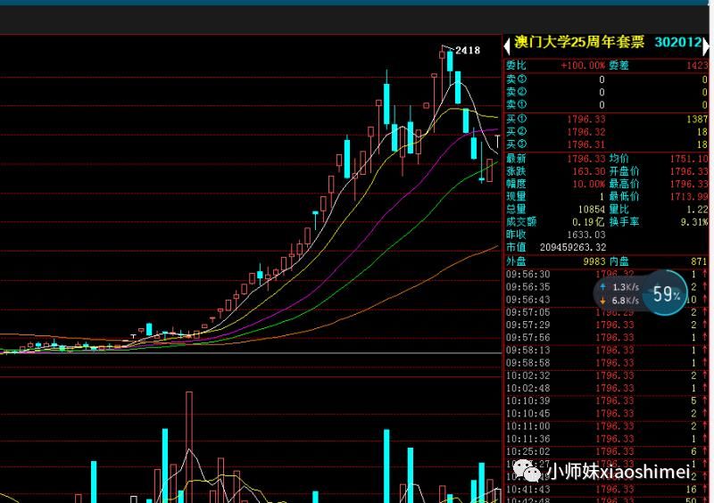Viewport: 714px width, 503px height.
Task: Click the 买② price 1796.32
Action: point(586,132)
